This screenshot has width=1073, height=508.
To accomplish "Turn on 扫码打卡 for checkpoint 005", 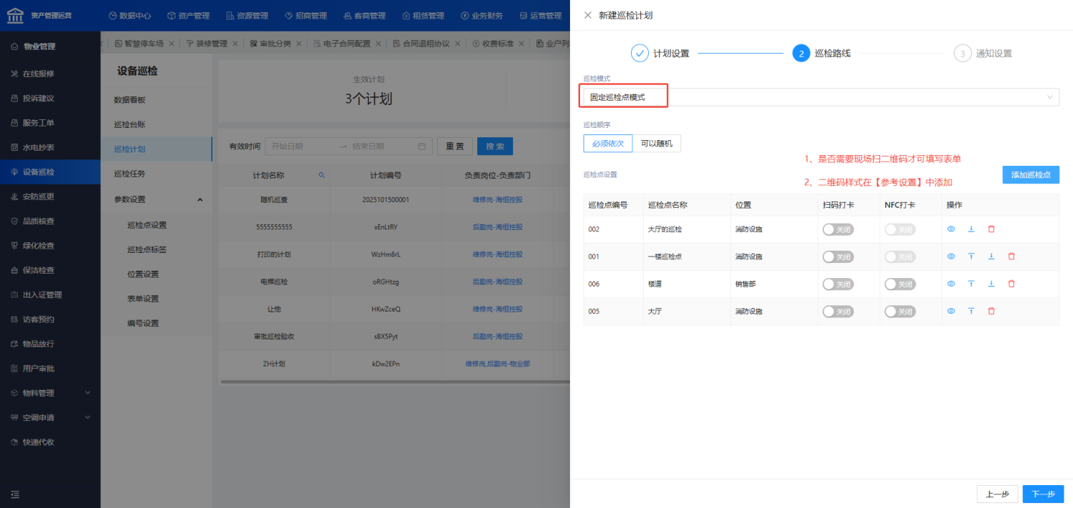I will pos(838,312).
